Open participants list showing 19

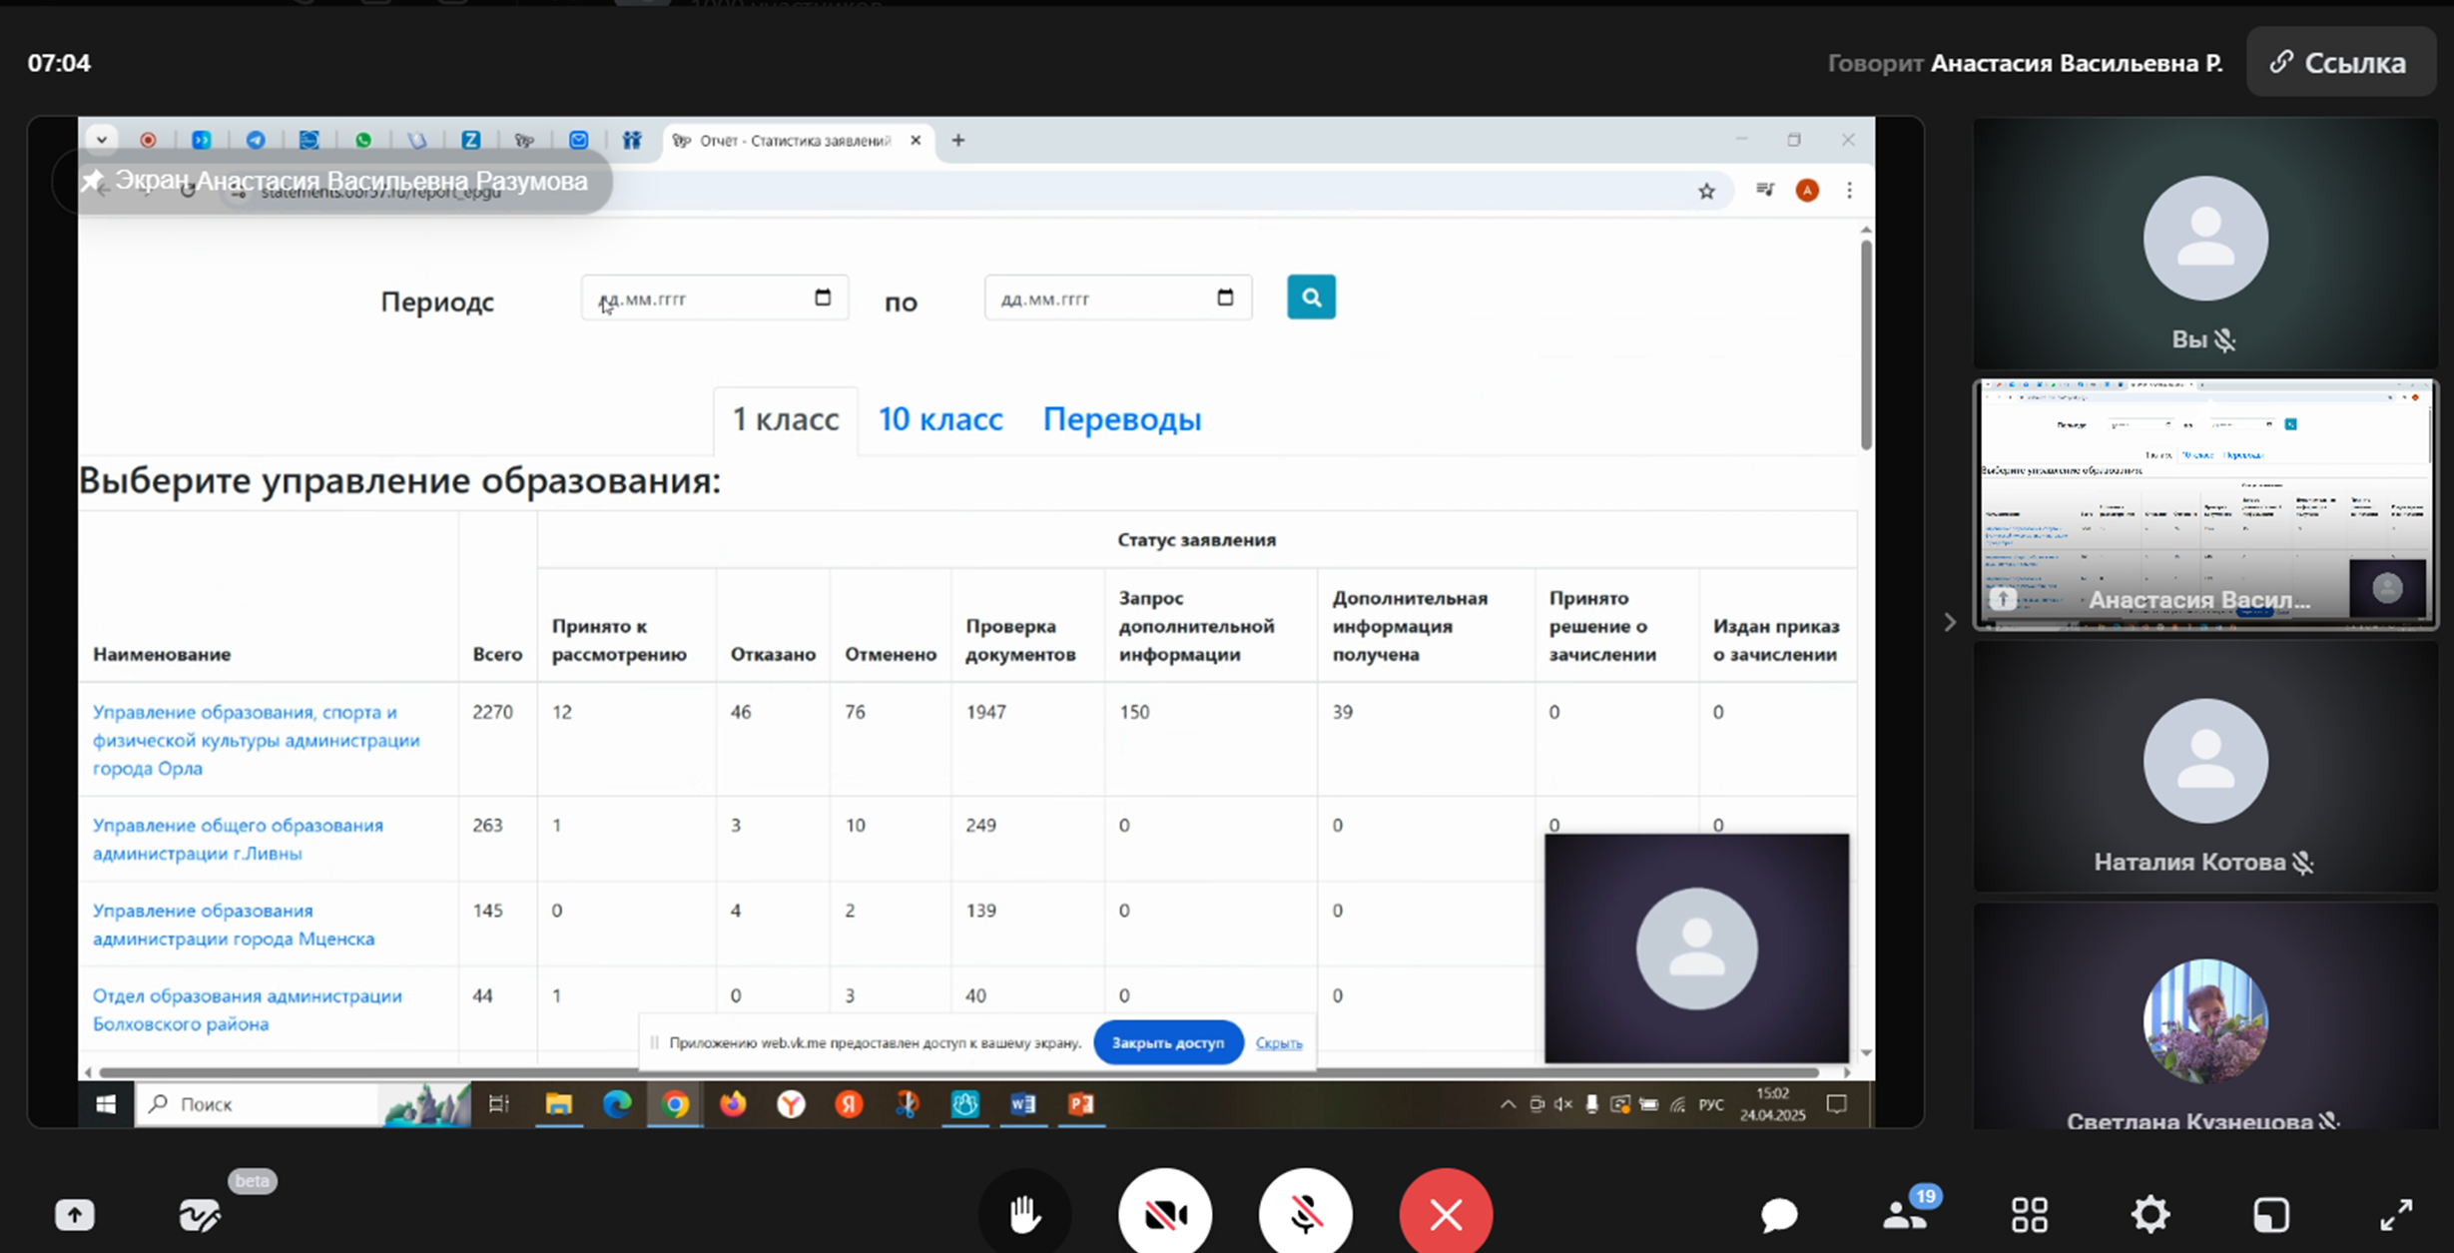[1905, 1215]
